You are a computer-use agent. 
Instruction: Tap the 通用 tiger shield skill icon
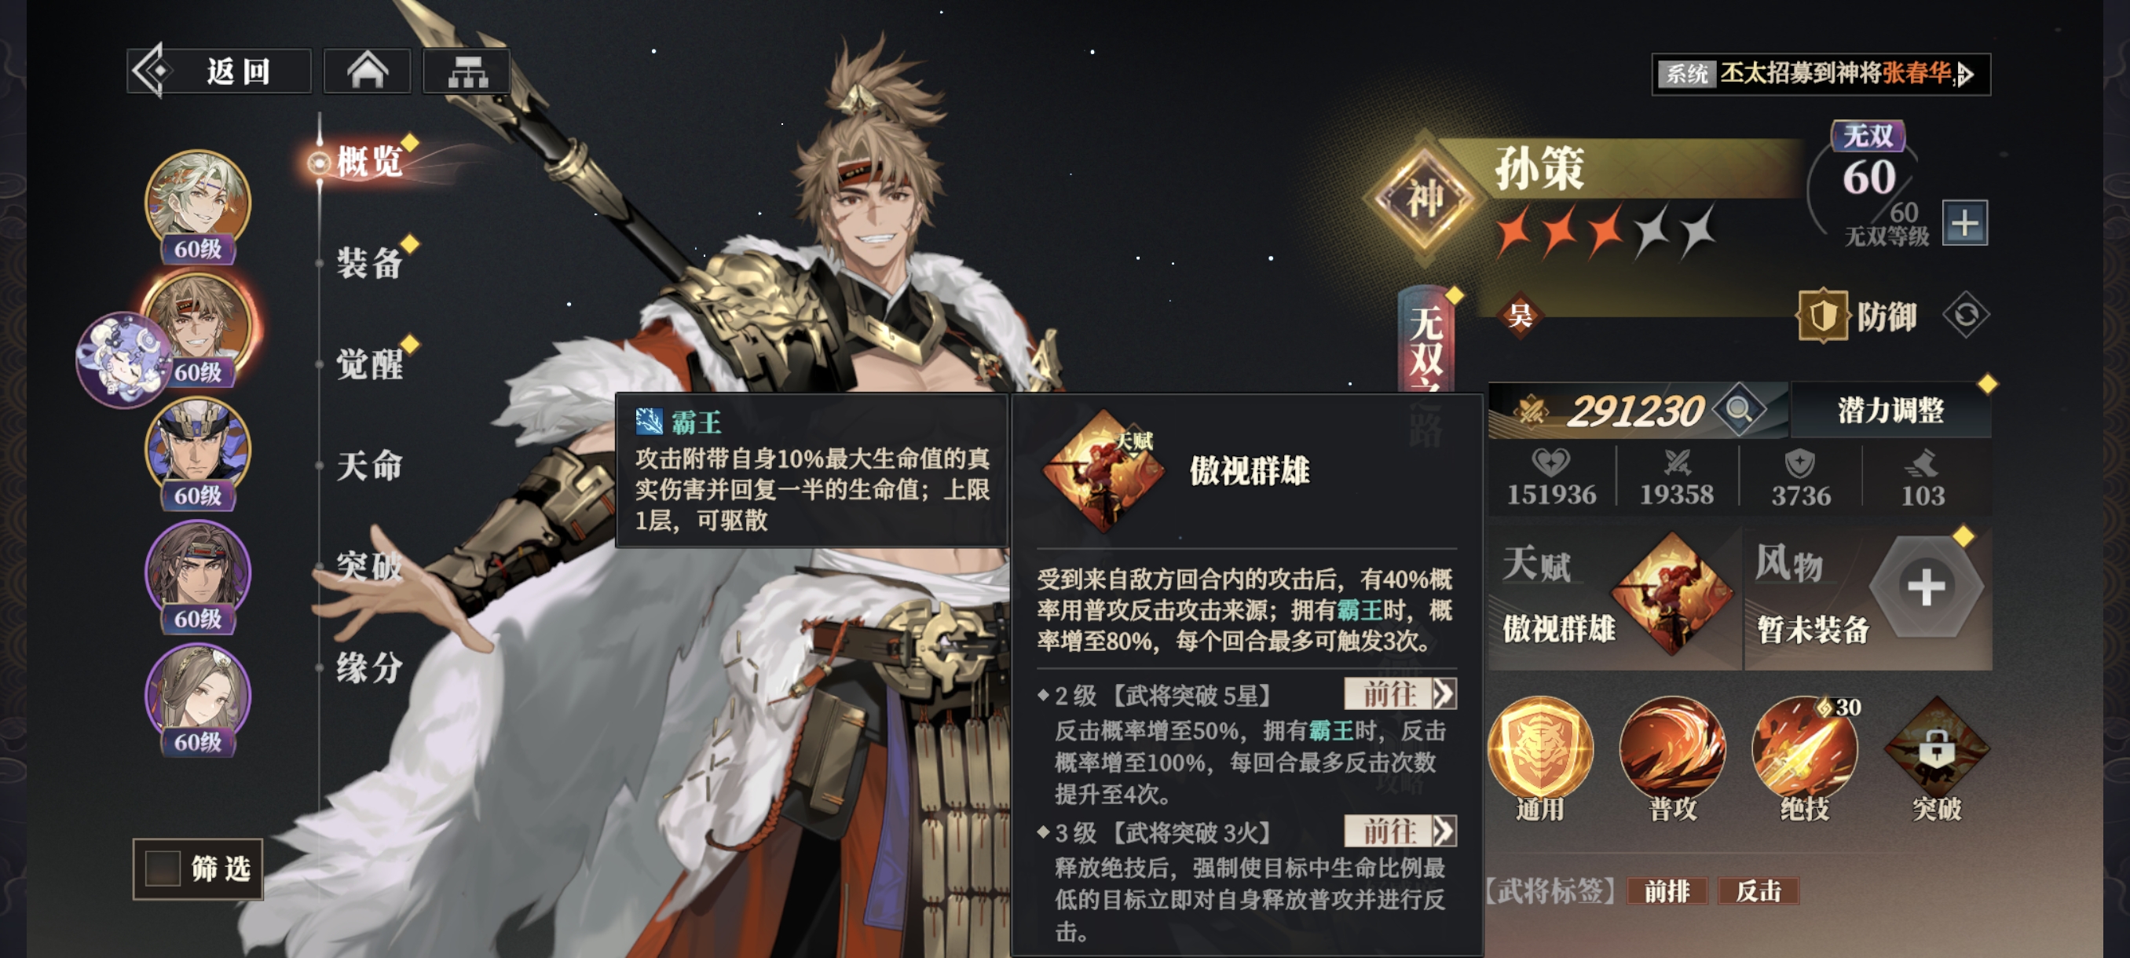(x=1539, y=748)
